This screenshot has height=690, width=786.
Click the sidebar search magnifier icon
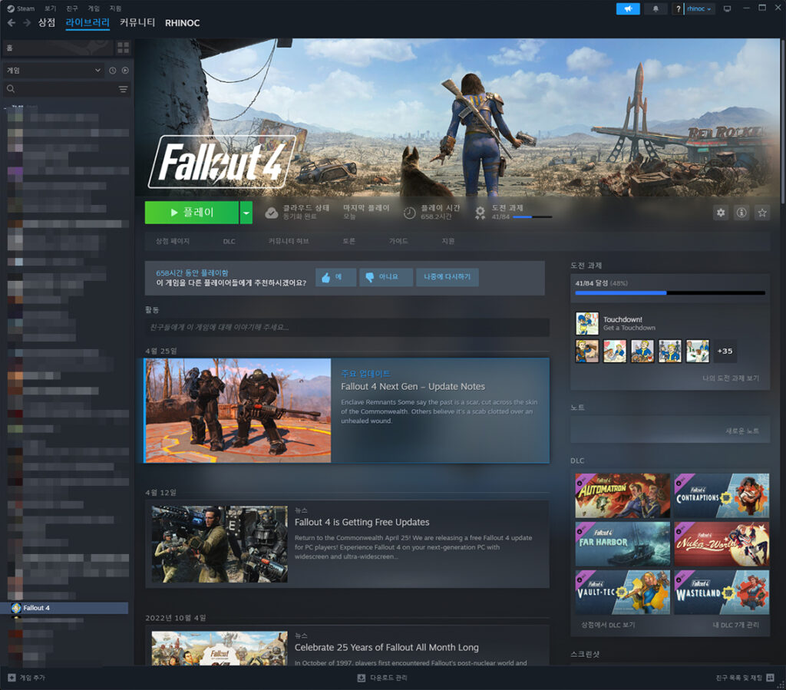coord(11,89)
